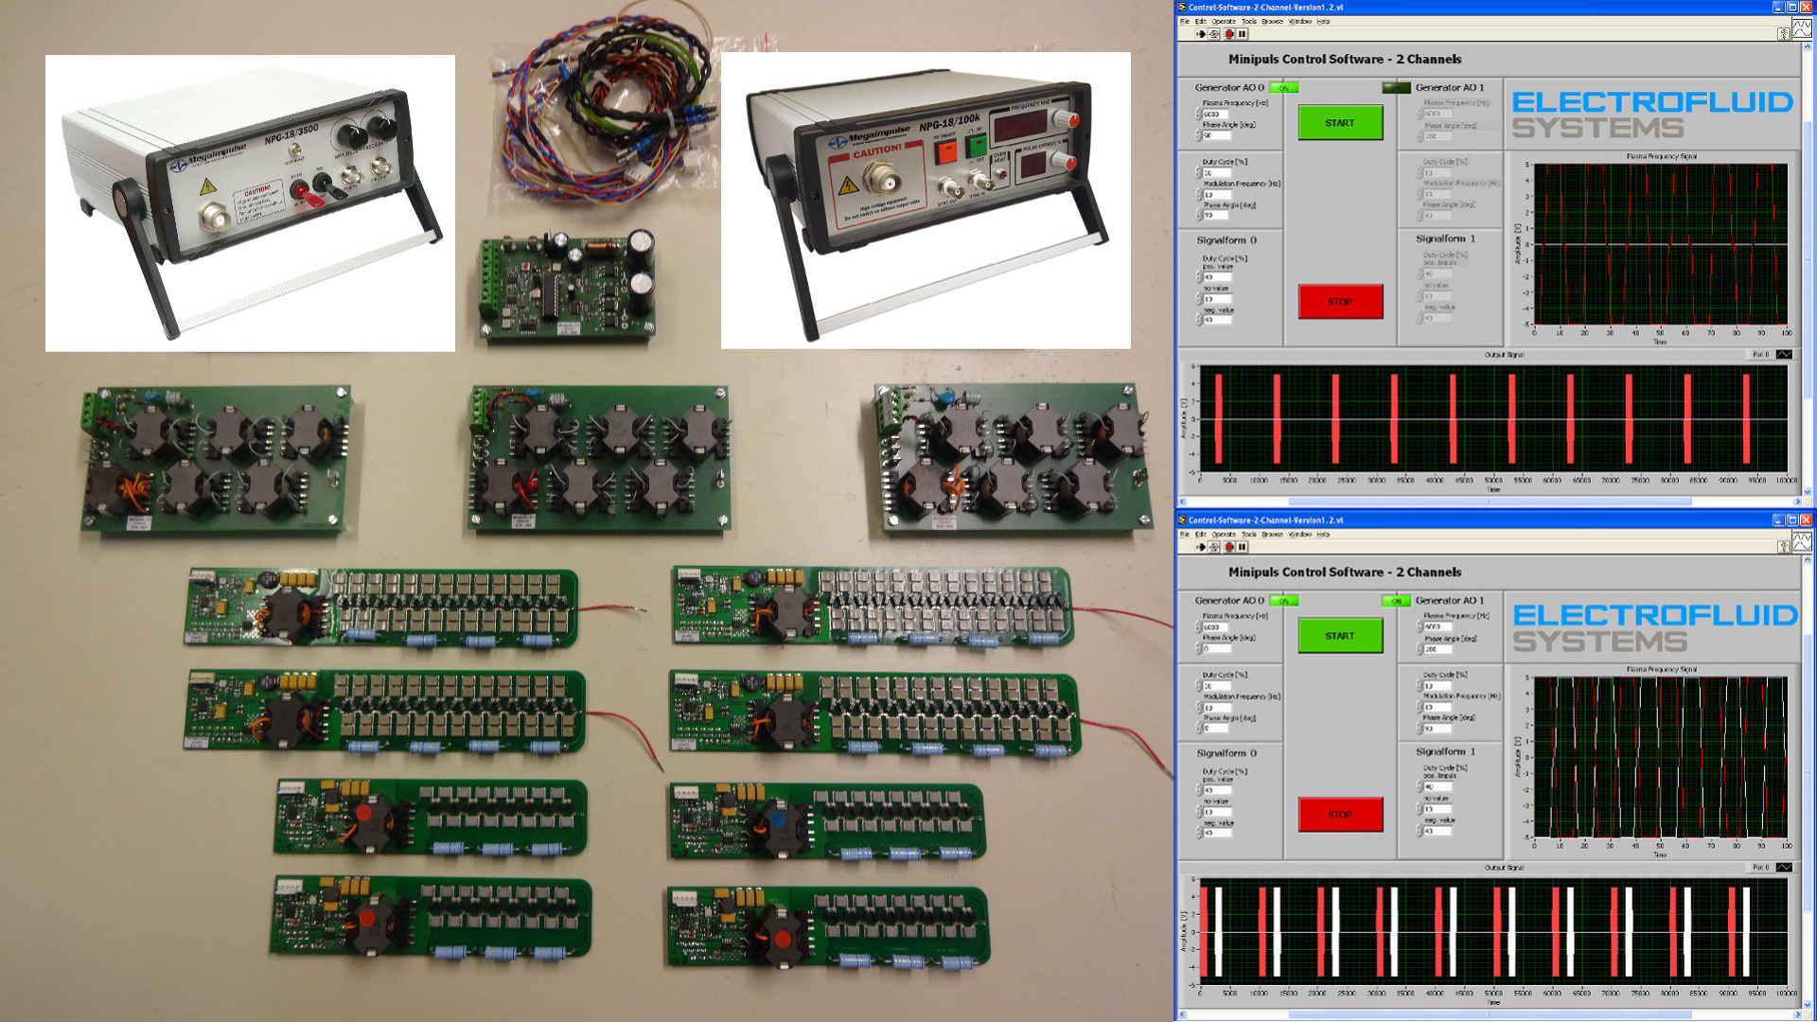Click AO 1 Modulation Frequency field in lower window
This screenshot has height=1022, width=1817.
pyautogui.click(x=1438, y=707)
